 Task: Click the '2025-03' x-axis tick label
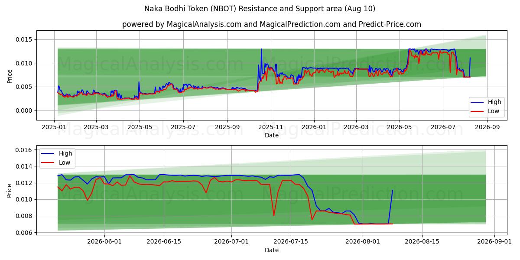(96, 127)
